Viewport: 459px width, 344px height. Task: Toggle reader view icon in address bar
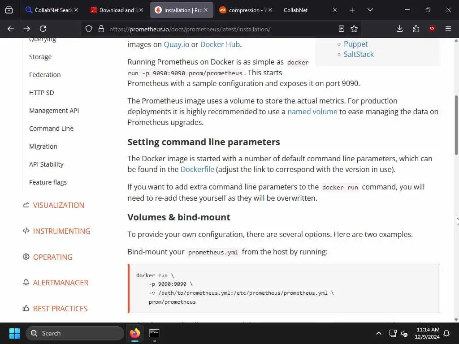pyautogui.click(x=341, y=29)
